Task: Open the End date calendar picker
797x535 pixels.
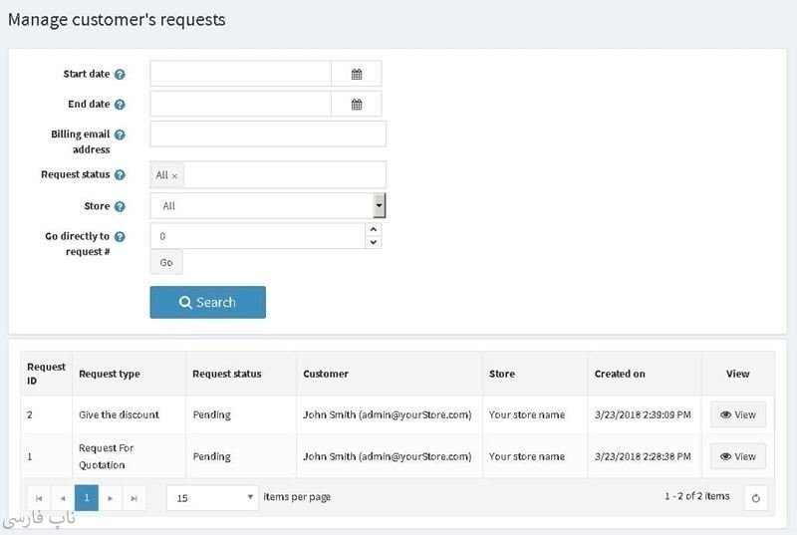Action: coord(357,104)
